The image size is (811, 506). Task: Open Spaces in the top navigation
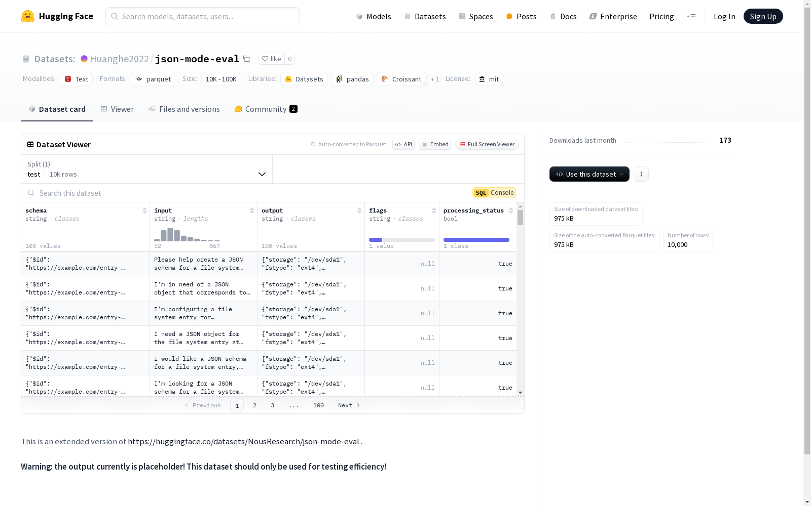point(476,16)
